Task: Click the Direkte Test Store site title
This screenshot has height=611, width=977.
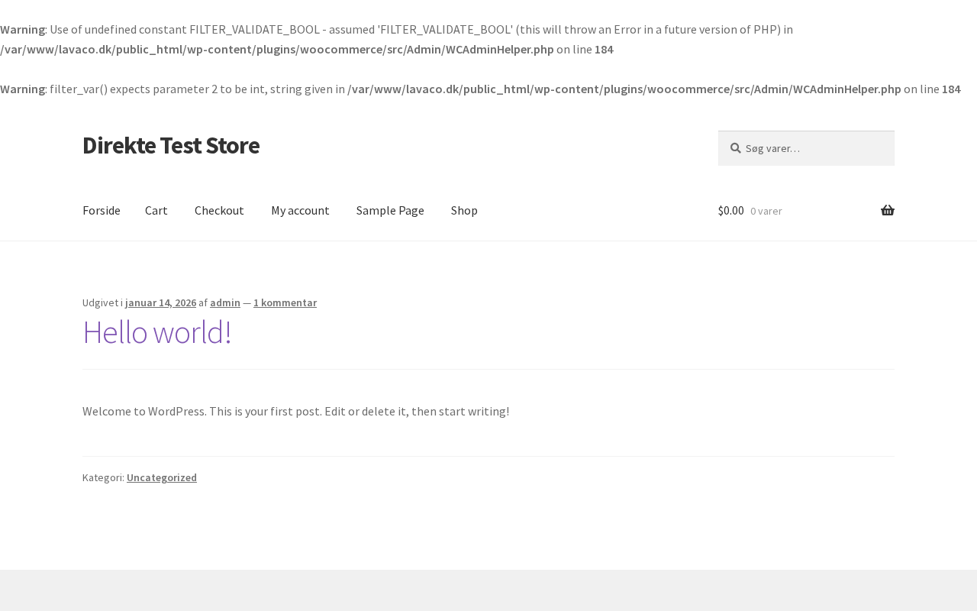Action: (171, 145)
